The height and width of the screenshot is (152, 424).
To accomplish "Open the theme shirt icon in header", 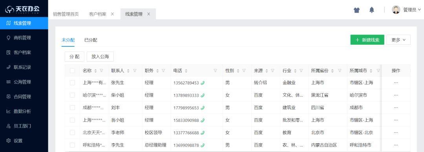I will pos(356,10).
